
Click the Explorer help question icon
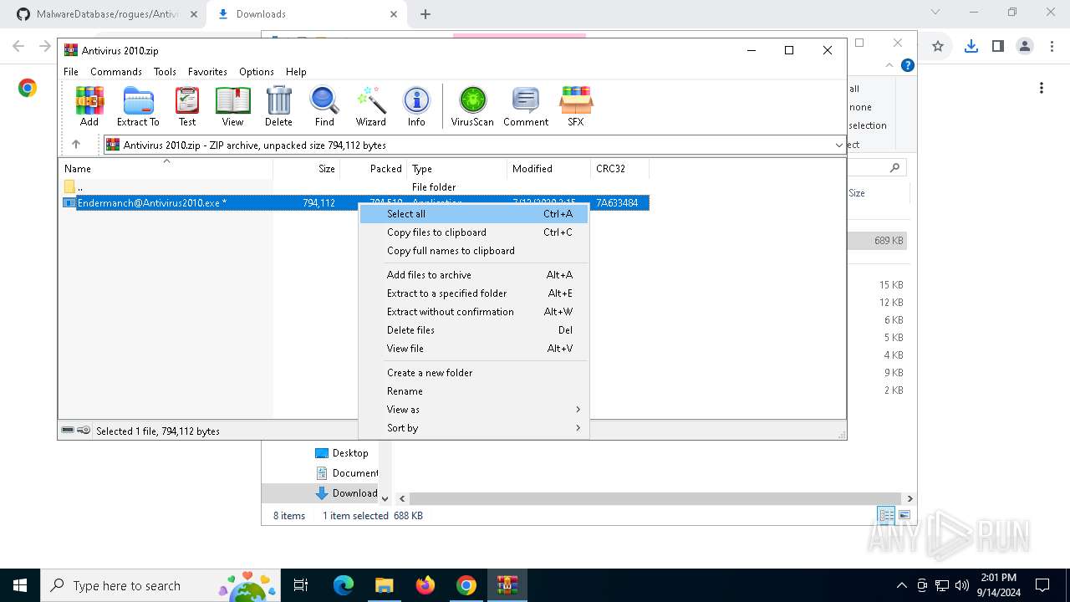pos(908,65)
